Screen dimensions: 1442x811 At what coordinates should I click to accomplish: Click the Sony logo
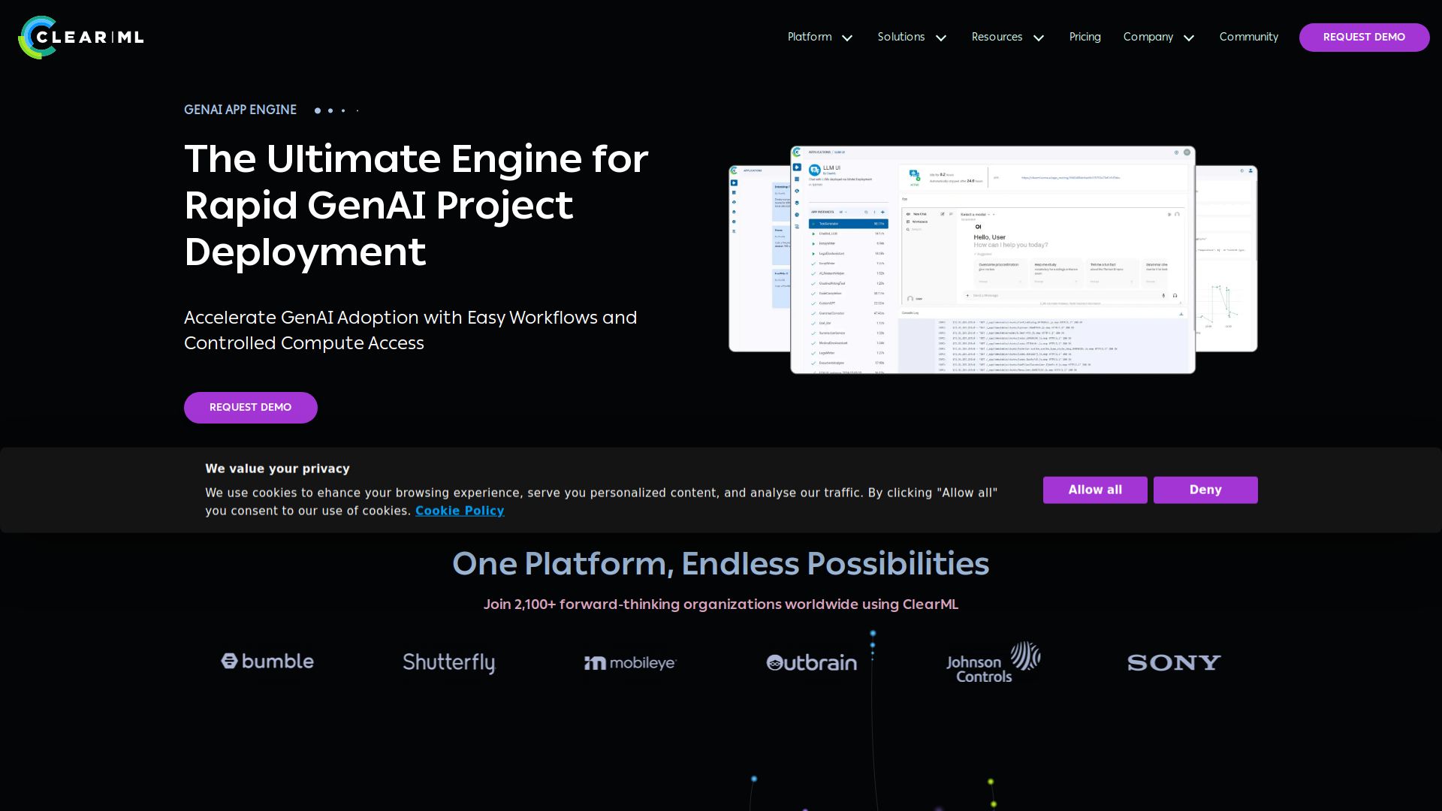[x=1174, y=662]
